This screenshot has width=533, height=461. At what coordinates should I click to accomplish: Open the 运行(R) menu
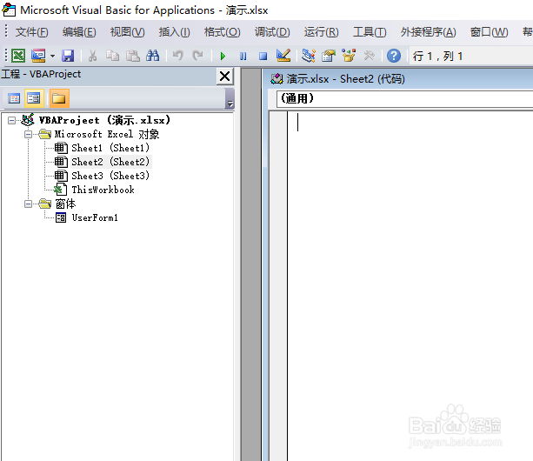(x=321, y=32)
